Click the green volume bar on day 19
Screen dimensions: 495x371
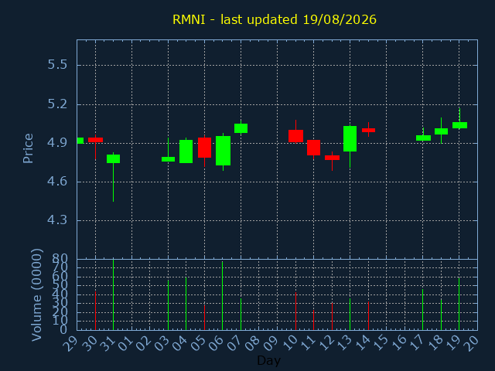pos(459,304)
